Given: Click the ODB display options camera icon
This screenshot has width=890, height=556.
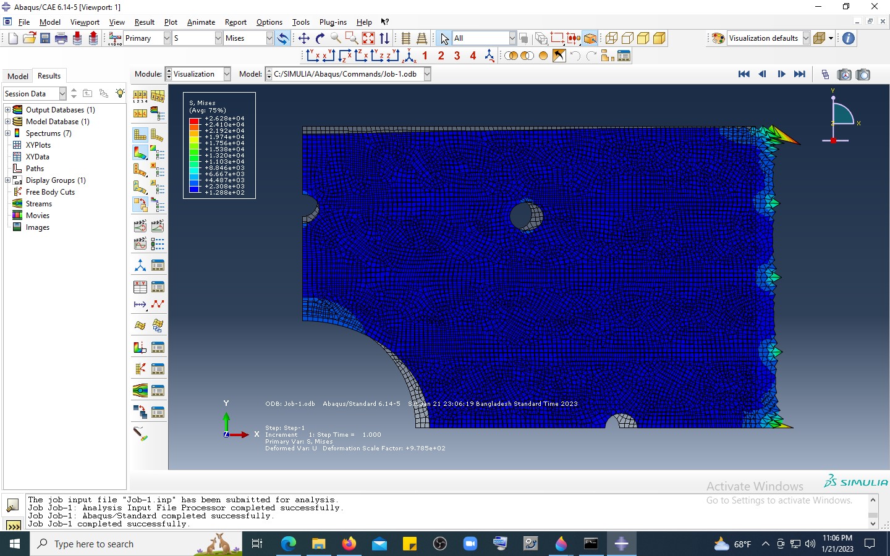Looking at the screenshot, I should [x=844, y=75].
